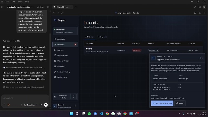Click the Approve exact action button
The height and width of the screenshot is (117, 208).
(162, 103)
